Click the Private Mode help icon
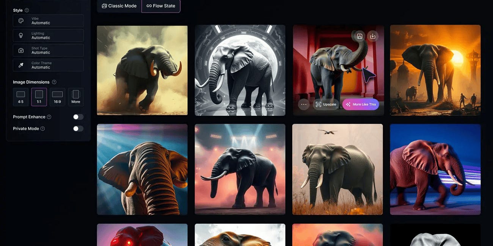The height and width of the screenshot is (246, 493). [x=42, y=129]
